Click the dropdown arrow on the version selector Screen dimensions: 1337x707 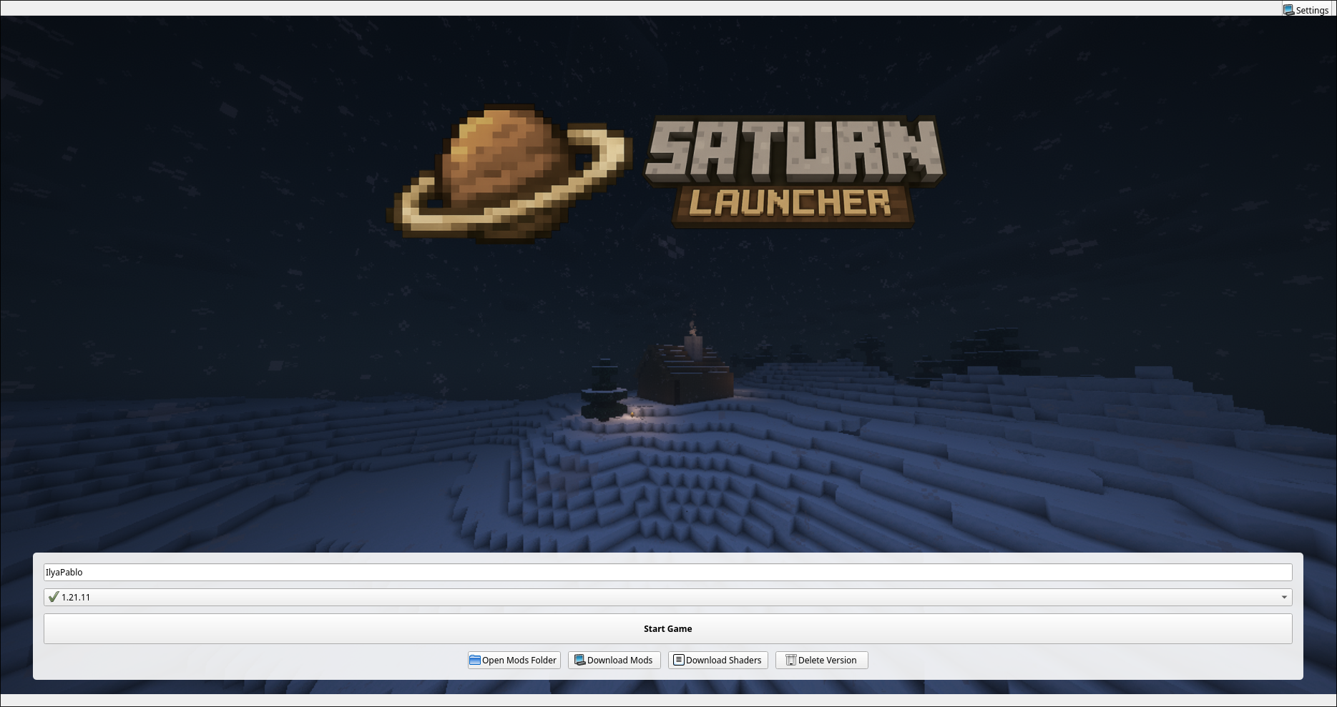click(1283, 597)
